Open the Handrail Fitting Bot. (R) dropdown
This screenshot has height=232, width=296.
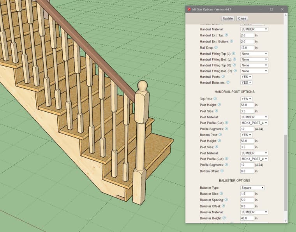click(254, 71)
